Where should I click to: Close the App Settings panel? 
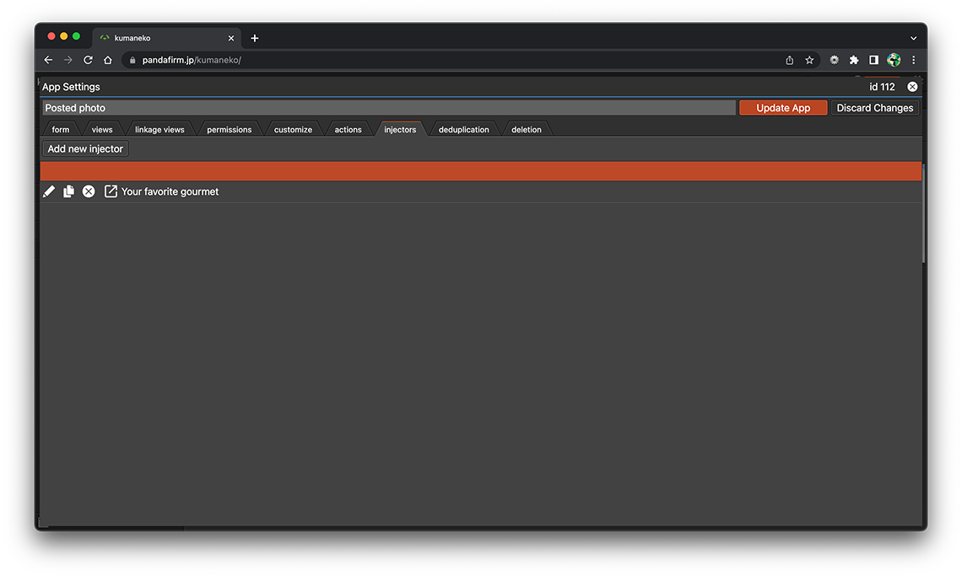912,87
